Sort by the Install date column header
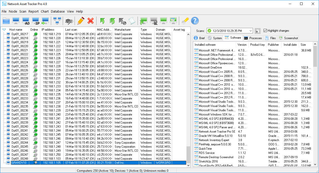 click(x=291, y=45)
